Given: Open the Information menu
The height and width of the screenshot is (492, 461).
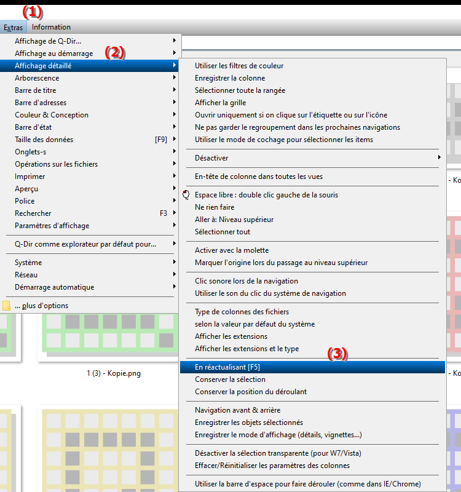Looking at the screenshot, I should (x=51, y=27).
